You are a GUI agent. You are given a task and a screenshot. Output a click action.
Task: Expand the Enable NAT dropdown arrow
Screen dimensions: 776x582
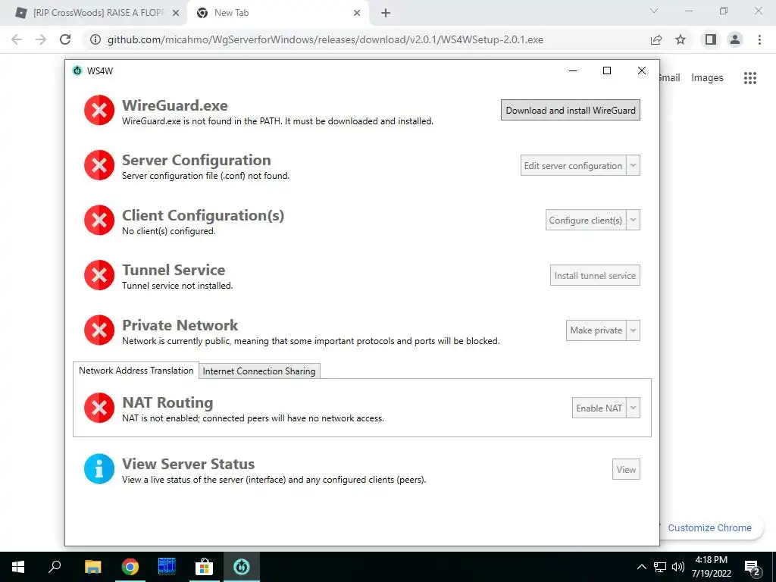(633, 408)
